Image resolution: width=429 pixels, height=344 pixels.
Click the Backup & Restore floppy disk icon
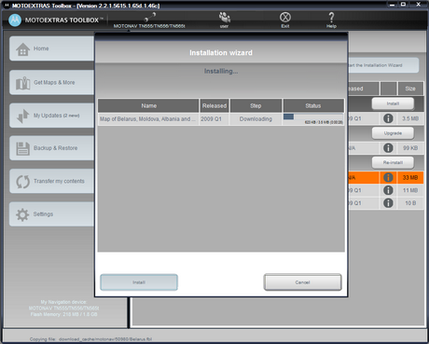22,148
